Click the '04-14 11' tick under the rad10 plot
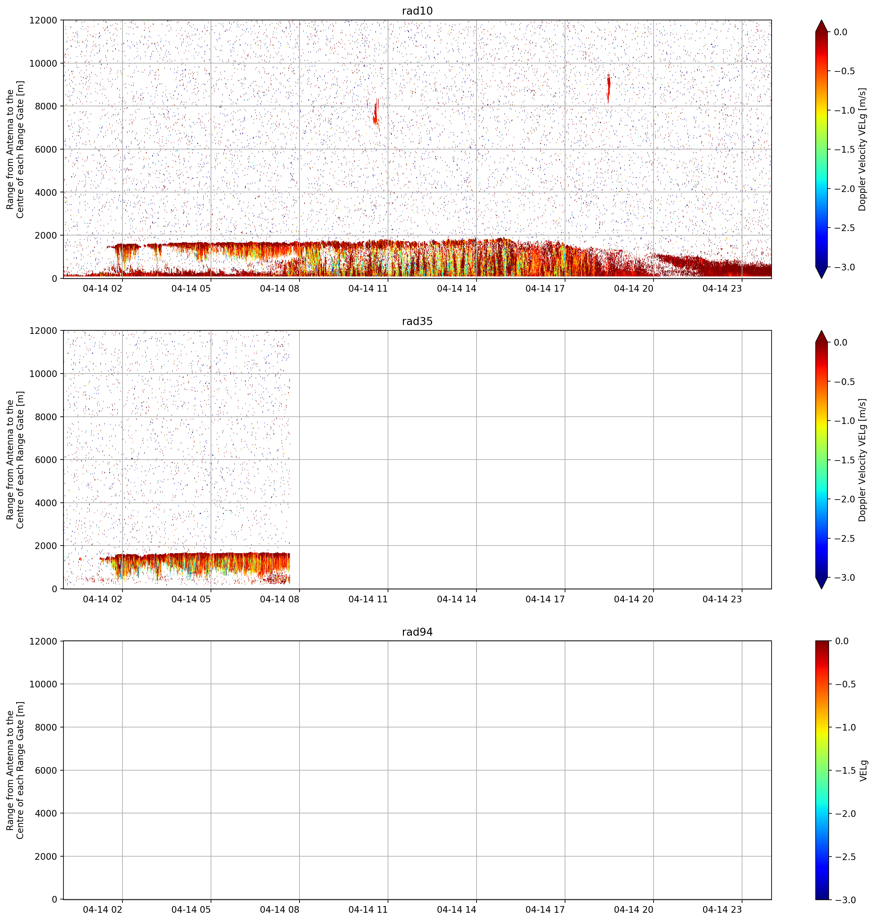The width and height of the screenshot is (875, 921). [x=368, y=289]
